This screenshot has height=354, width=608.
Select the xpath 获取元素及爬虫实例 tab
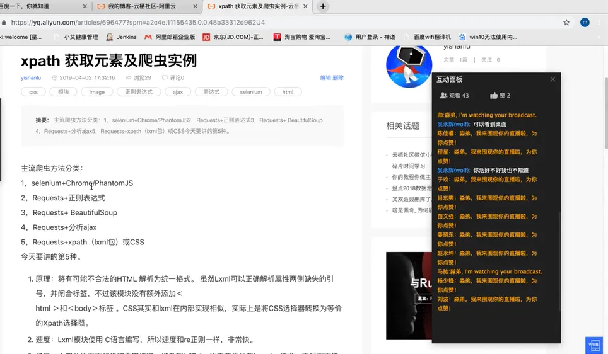coord(258,6)
